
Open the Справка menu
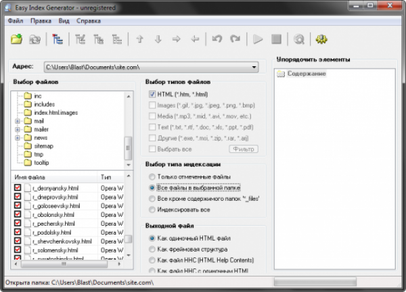coord(89,21)
